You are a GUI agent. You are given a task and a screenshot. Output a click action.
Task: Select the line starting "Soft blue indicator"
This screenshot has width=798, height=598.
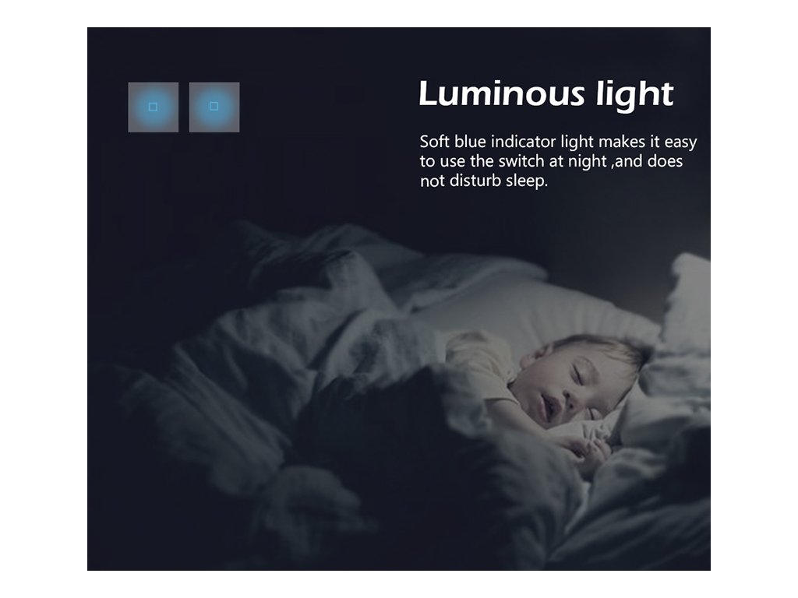coord(558,142)
